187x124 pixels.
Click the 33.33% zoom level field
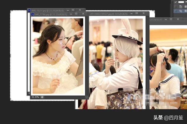tap(35, 97)
